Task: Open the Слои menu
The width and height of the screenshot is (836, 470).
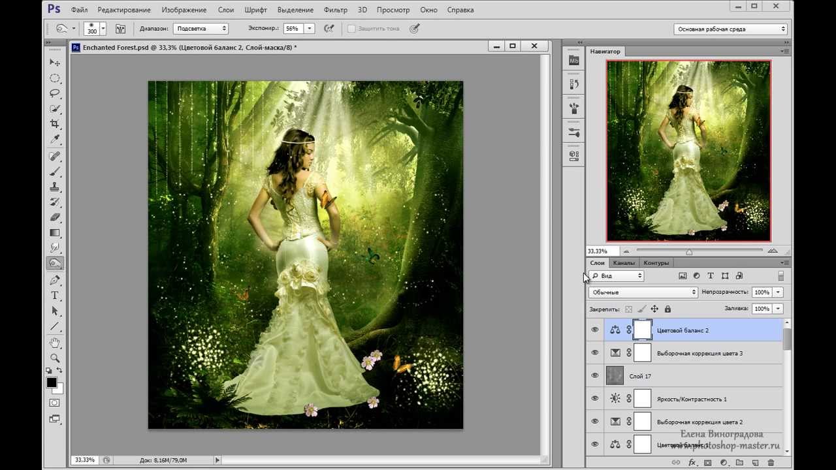Action: [x=226, y=10]
